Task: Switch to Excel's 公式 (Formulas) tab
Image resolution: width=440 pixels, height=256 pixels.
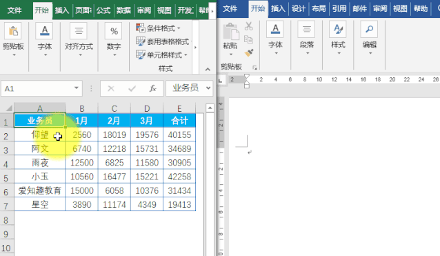Action: (x=103, y=10)
